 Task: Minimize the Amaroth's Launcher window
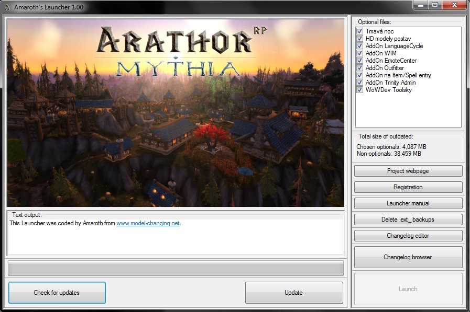[x=420, y=5]
